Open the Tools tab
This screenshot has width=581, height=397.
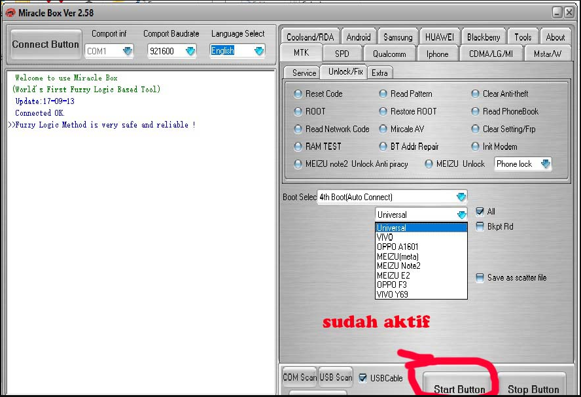click(x=523, y=37)
